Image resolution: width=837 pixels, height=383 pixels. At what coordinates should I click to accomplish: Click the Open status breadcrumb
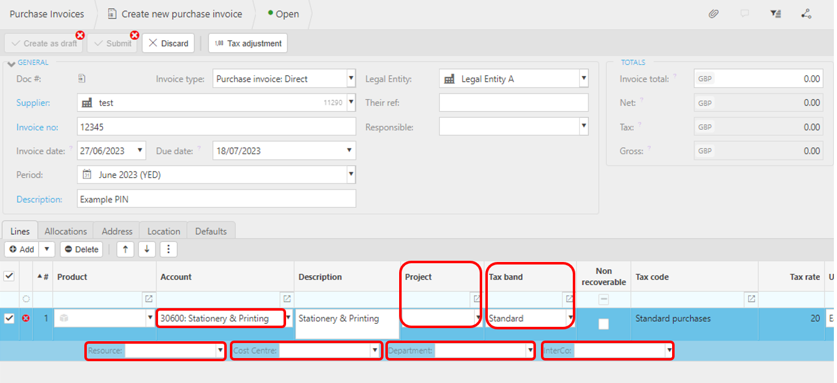(x=283, y=14)
